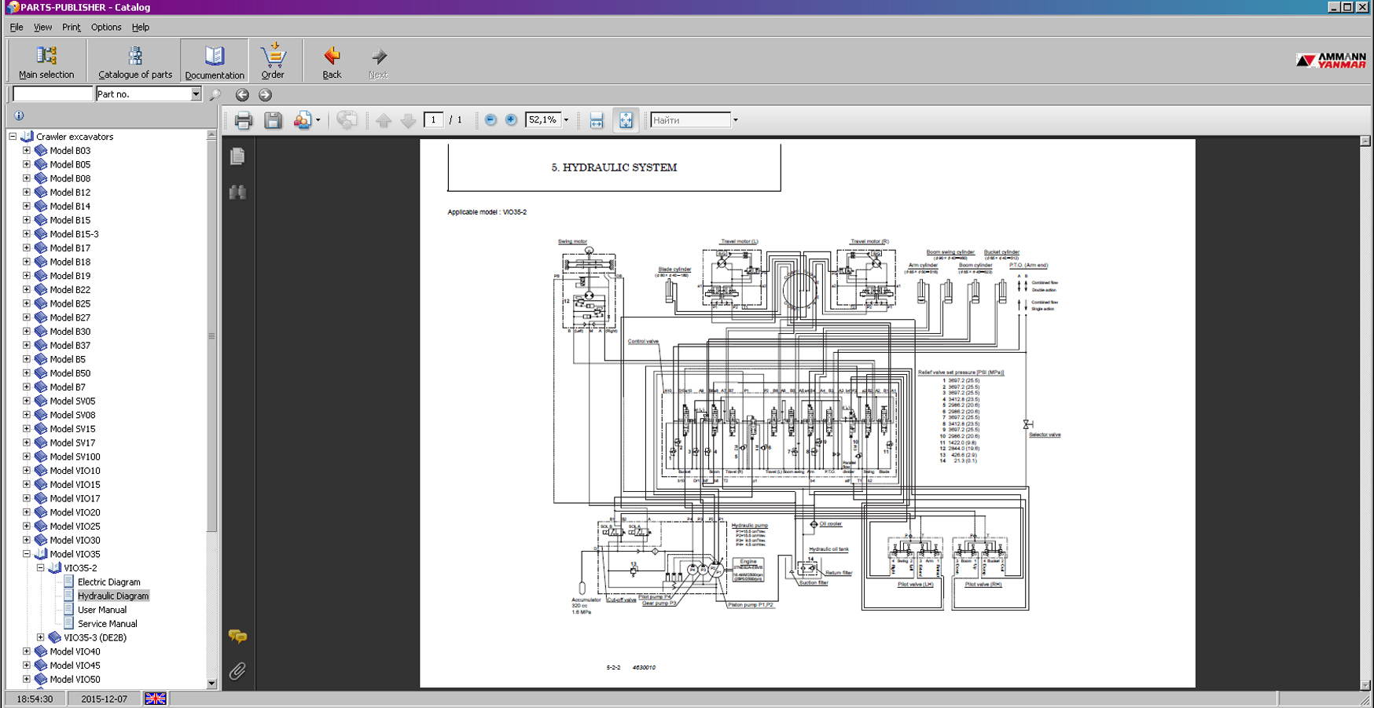
Task: Open the Part no. search type dropdown
Action: [196, 94]
